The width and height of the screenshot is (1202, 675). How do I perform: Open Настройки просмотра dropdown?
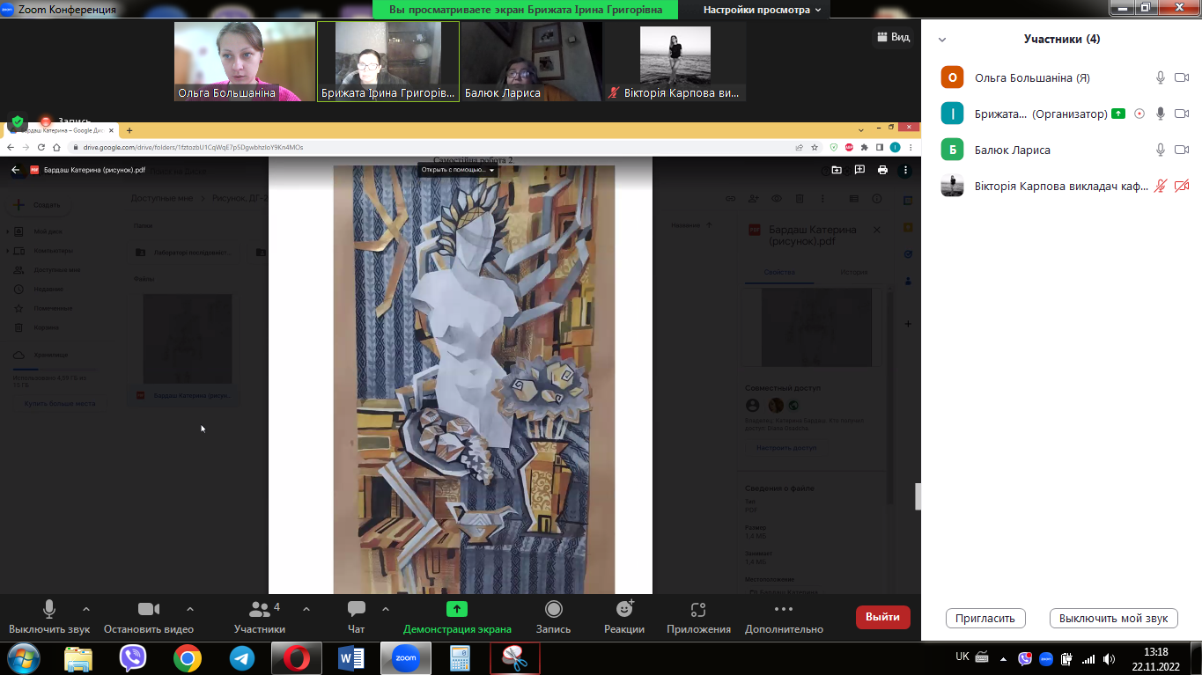pyautogui.click(x=762, y=10)
